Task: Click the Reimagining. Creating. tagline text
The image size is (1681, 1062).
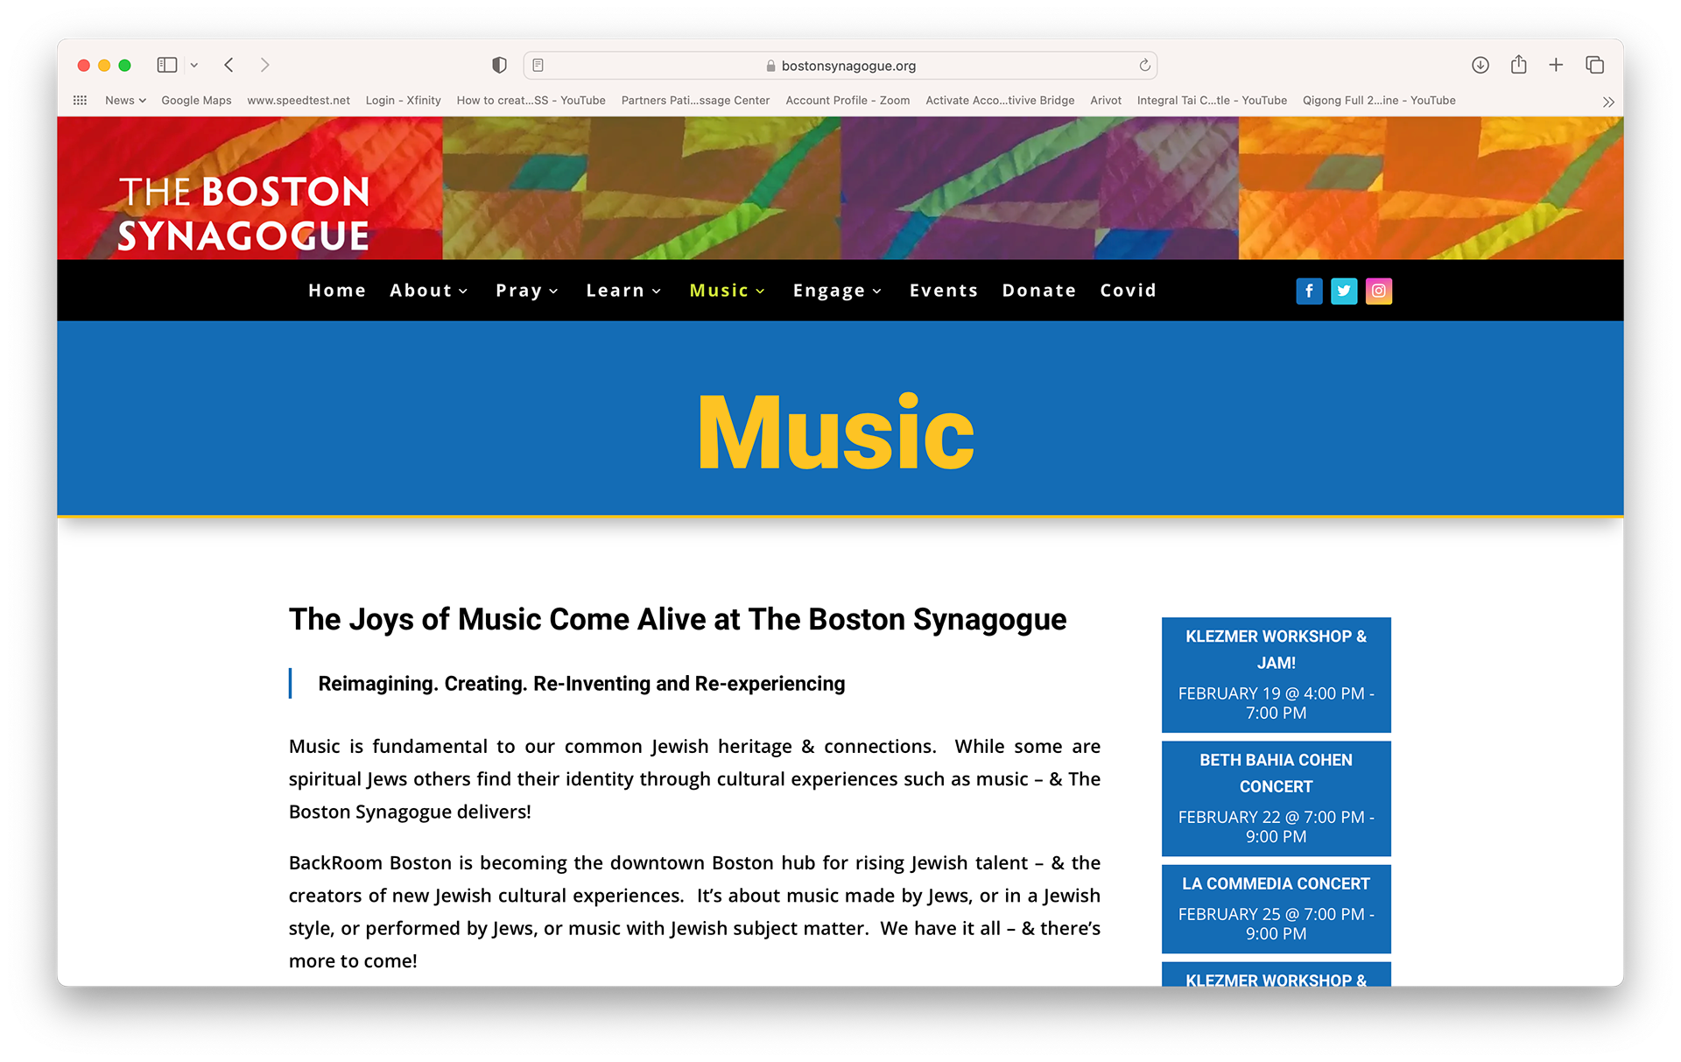Action: 581,684
